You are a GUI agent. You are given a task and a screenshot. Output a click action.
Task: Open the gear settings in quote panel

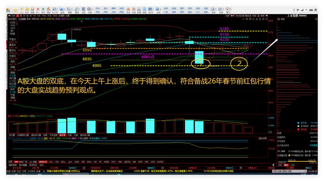coord(316,19)
